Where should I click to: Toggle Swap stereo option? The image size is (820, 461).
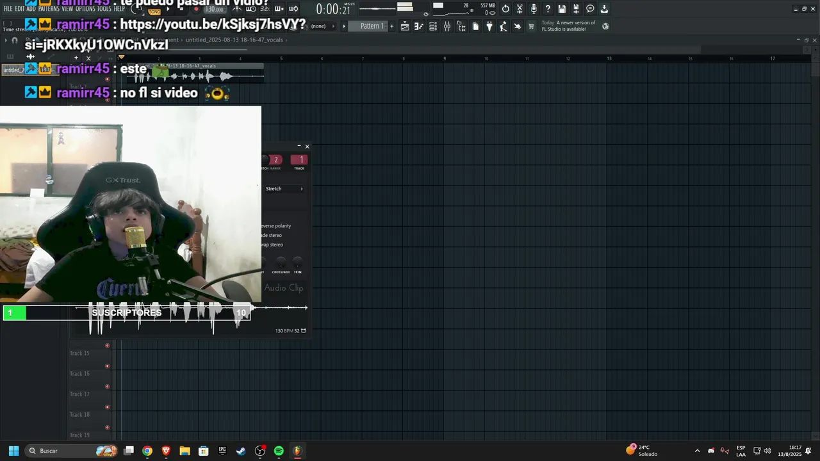[272, 245]
